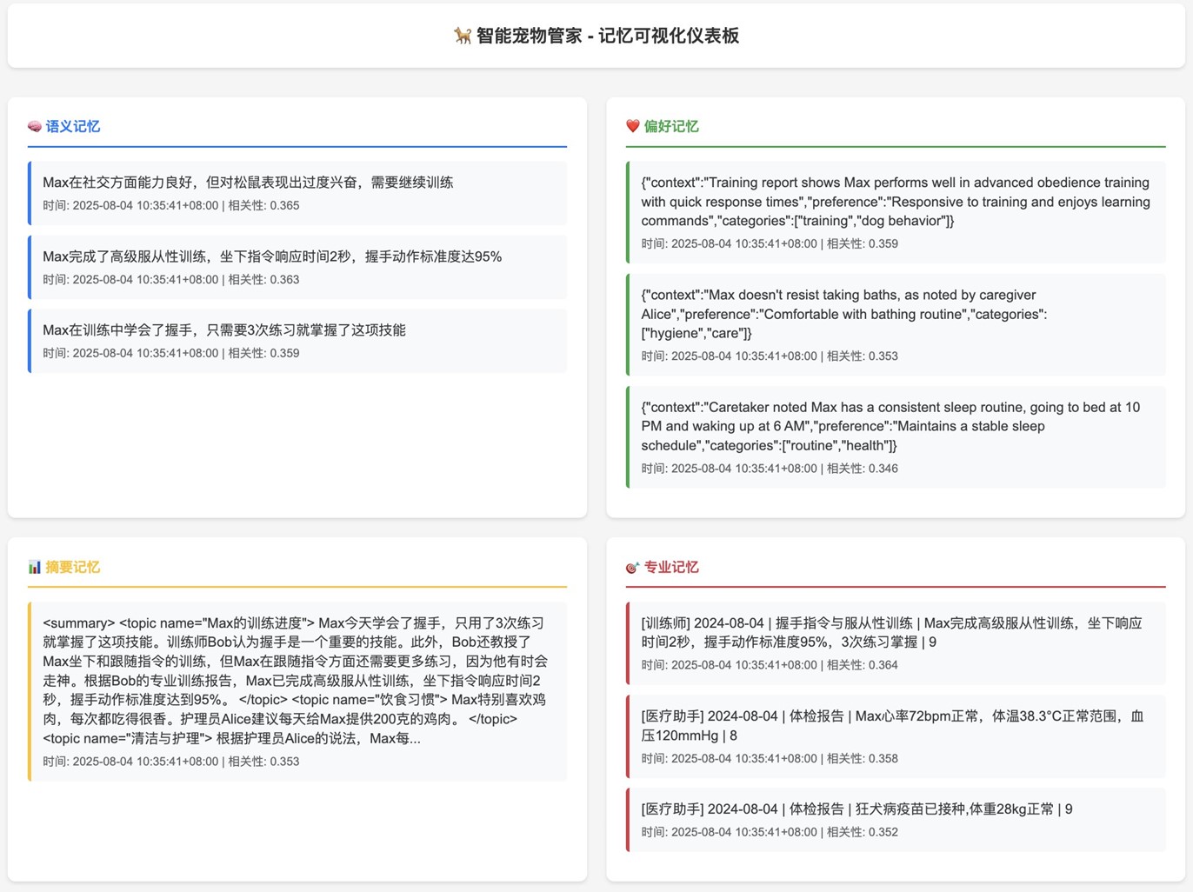Click the brain icon beside 语义记忆
Image resolution: width=1193 pixels, height=892 pixels.
[35, 127]
